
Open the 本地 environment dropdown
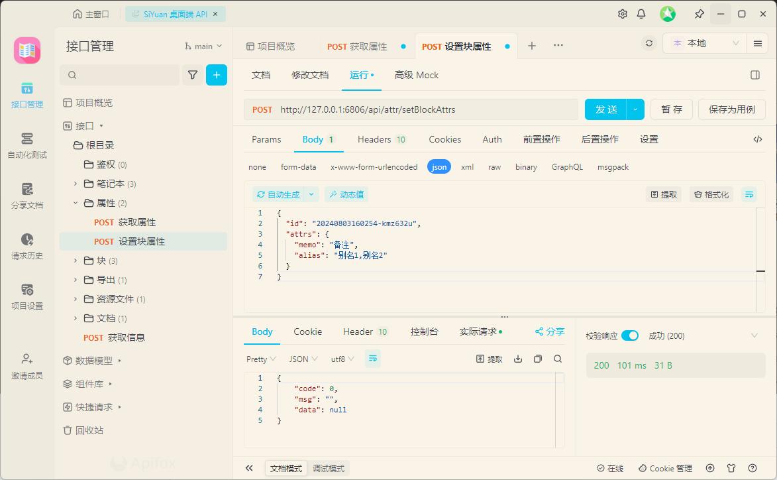tap(704, 43)
